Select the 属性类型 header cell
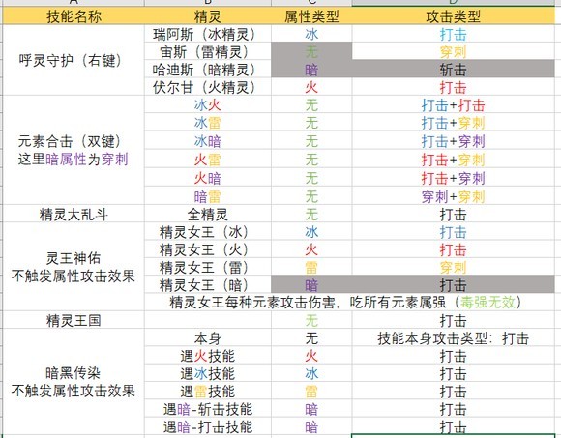Image resolution: width=561 pixels, height=438 pixels. (311, 16)
